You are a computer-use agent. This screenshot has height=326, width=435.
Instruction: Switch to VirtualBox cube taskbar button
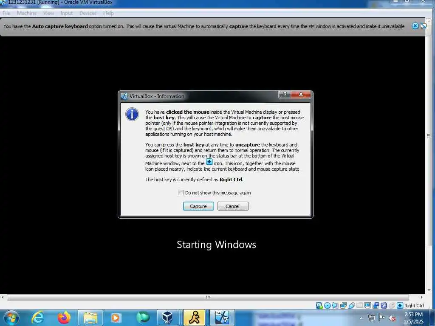[x=168, y=318]
